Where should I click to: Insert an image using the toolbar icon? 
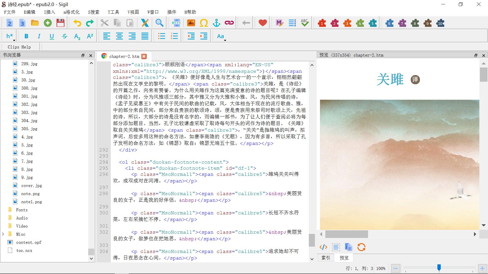click(191, 23)
